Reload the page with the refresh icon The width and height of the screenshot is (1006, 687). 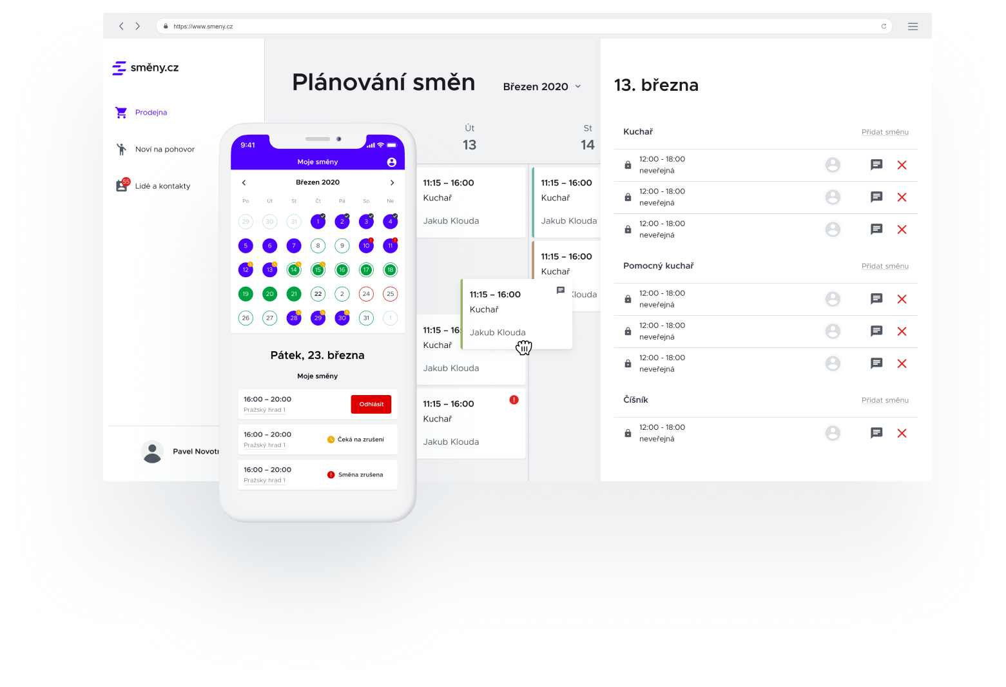click(884, 26)
